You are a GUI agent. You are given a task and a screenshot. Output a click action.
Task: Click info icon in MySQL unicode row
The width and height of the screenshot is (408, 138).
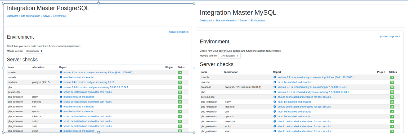click(x=275, y=82)
